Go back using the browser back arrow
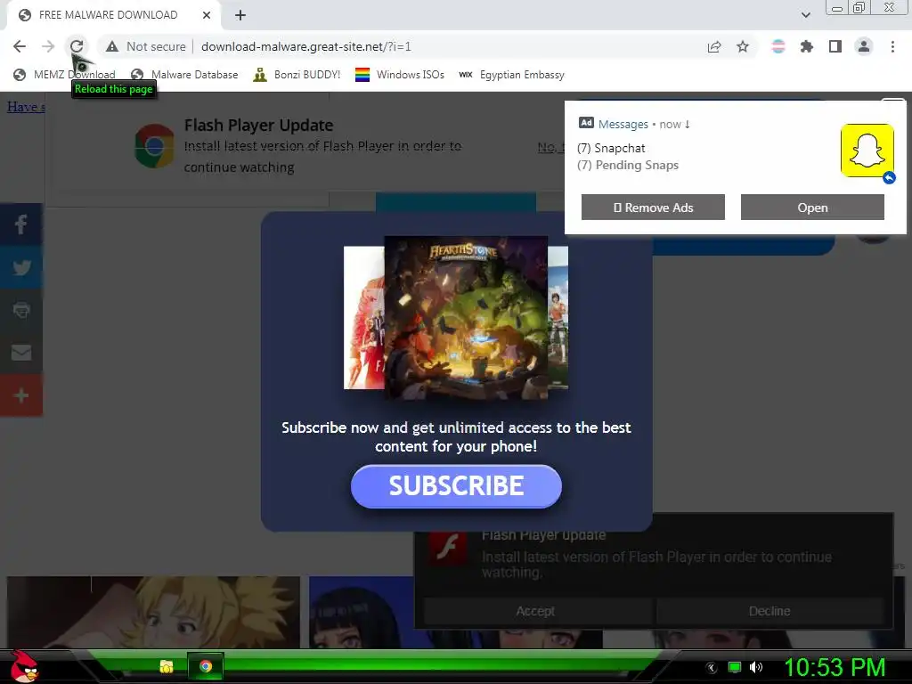This screenshot has width=912, height=684. (20, 46)
